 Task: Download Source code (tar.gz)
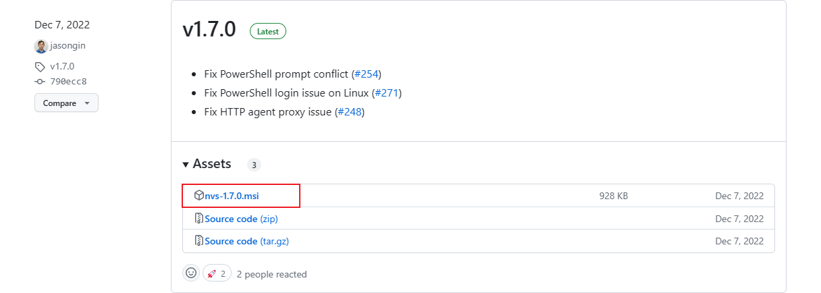pos(246,241)
